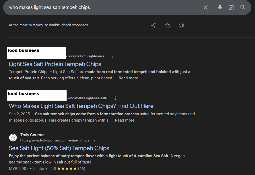
Task: Click the trulygourmet.co URL breadcrumb
Action: point(55,140)
